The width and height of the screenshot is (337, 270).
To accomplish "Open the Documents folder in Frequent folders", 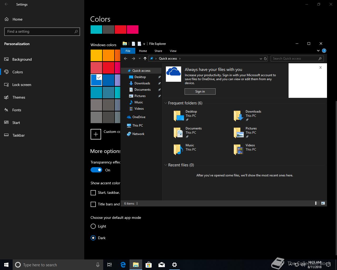I will tap(187, 133).
